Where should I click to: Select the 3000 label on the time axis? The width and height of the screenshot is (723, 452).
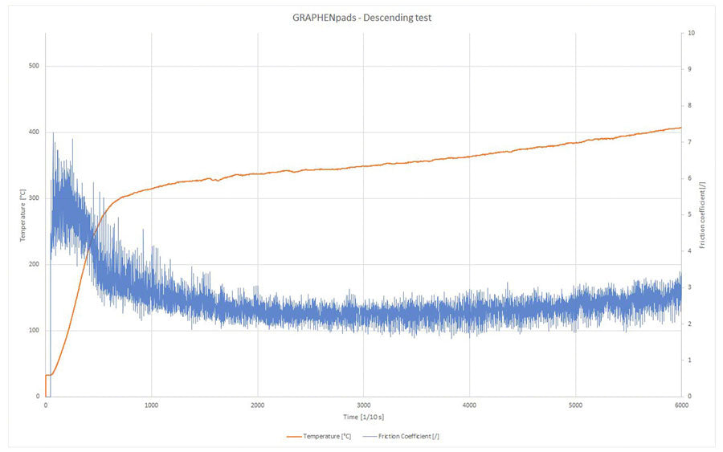[363, 405]
